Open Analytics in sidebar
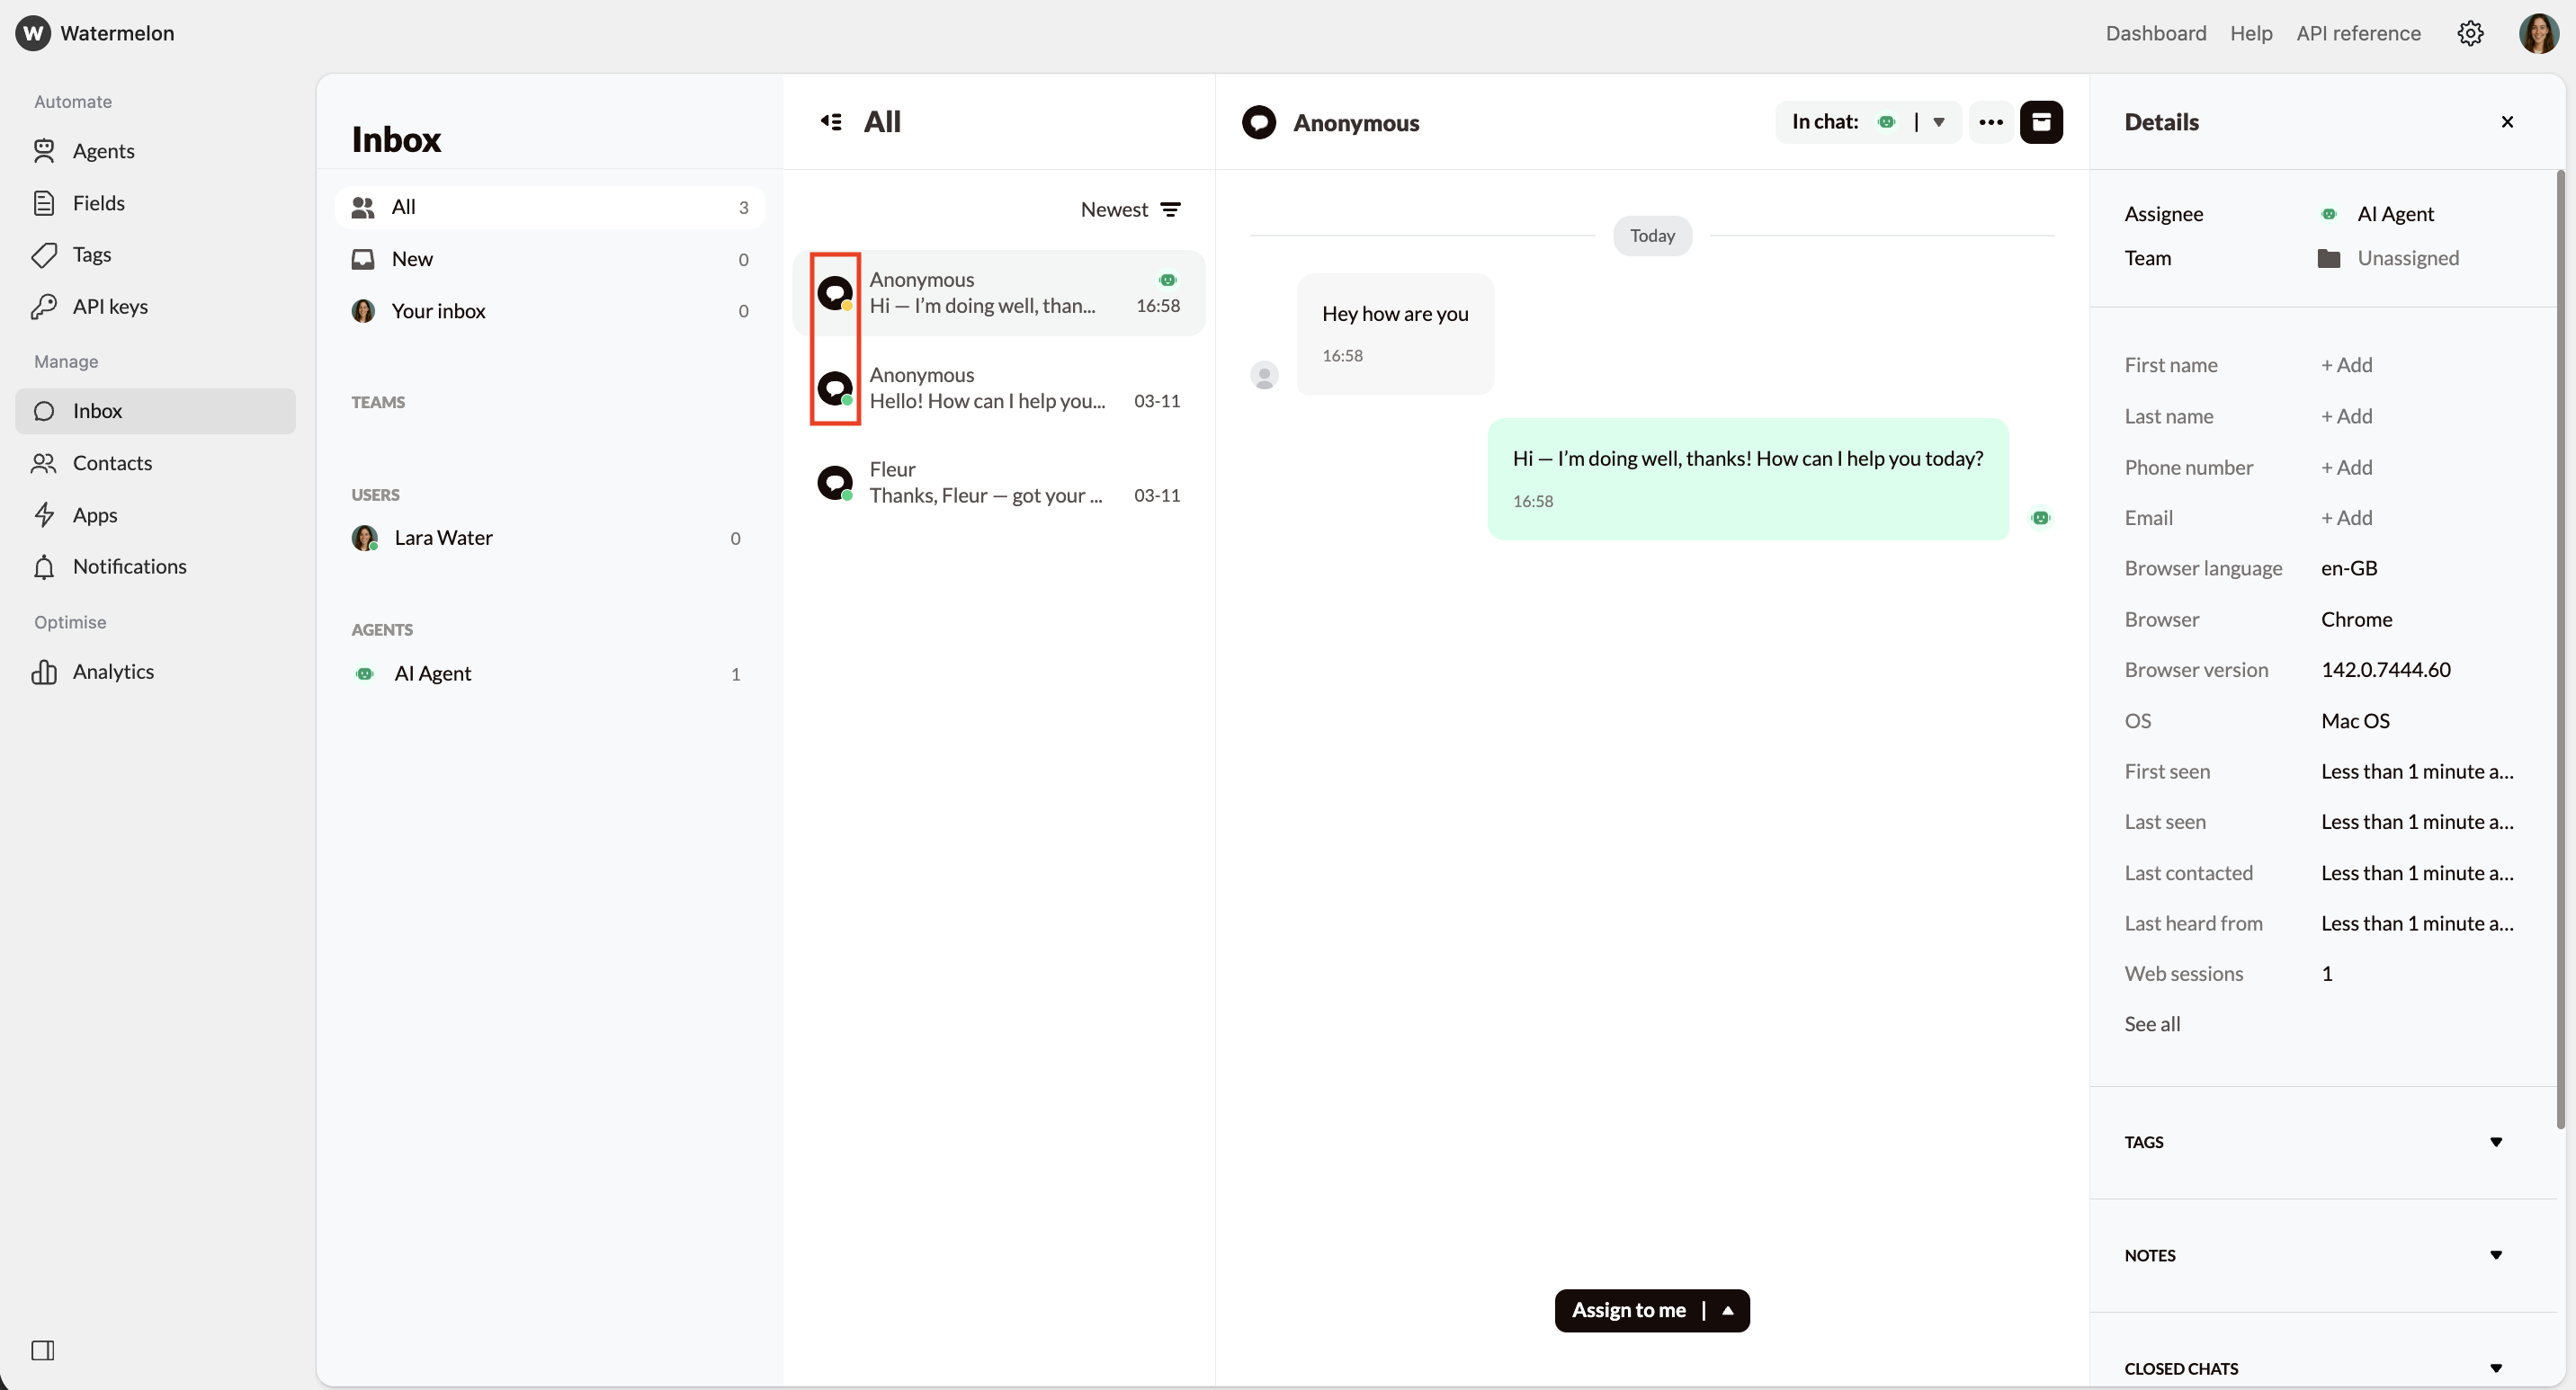Viewport: 2576px width, 1390px height. (113, 672)
